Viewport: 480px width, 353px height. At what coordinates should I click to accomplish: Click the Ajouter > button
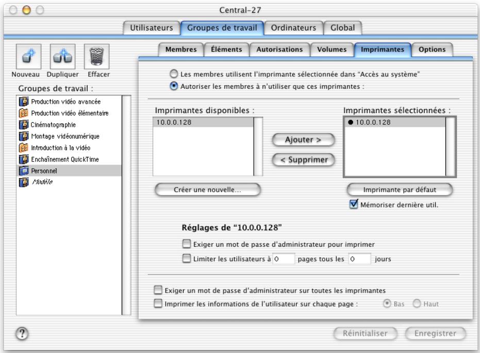[303, 140]
